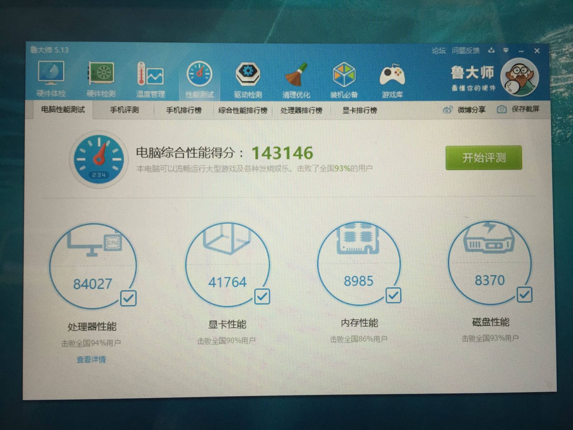Open the 清理优化 cleanup broom icon
Screen dimensions: 573x430
pyautogui.click(x=296, y=81)
